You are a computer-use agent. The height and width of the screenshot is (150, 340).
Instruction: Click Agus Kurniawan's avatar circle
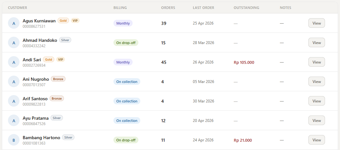[14, 23]
